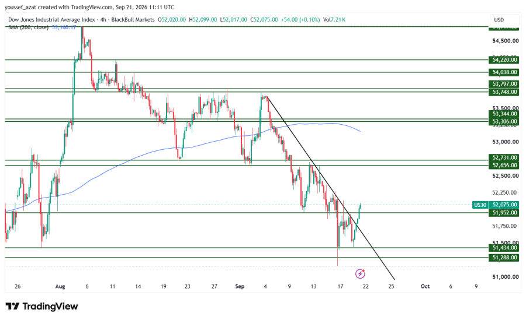The image size is (526, 320).
Task: Select the 53,344.00 level label
Action: point(504,114)
